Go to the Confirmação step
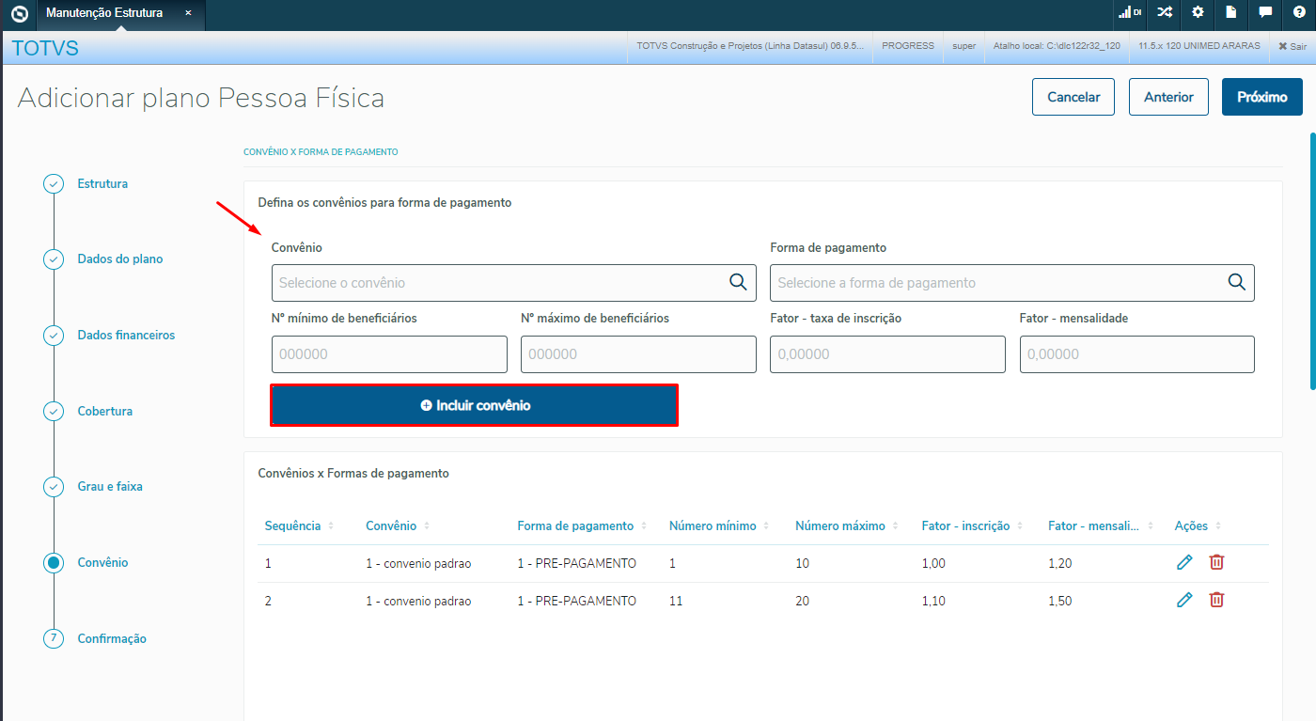Image resolution: width=1316 pixels, height=721 pixels. 112,638
